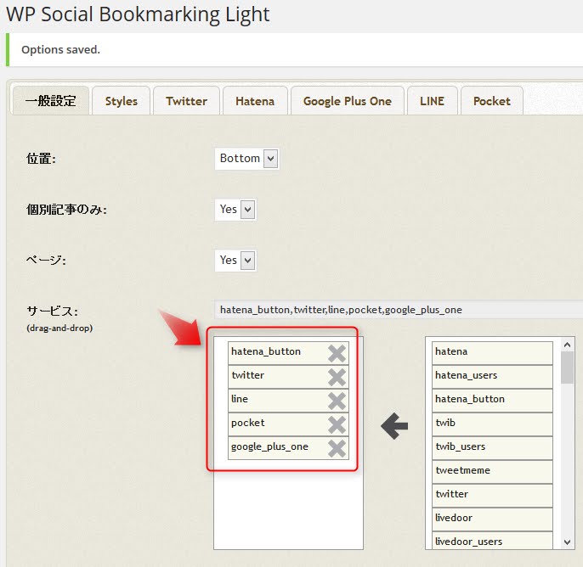Screen dimensions: 583x567
Task: Select twib in available list
Action: point(492,424)
